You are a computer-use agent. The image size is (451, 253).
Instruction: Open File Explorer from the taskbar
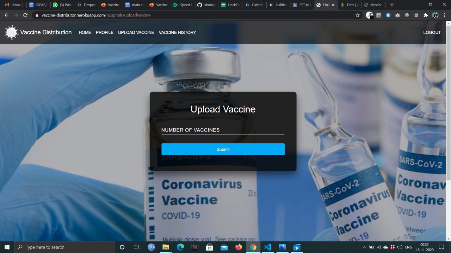tap(166, 247)
